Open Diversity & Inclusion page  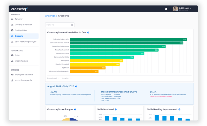[x=23, y=25]
